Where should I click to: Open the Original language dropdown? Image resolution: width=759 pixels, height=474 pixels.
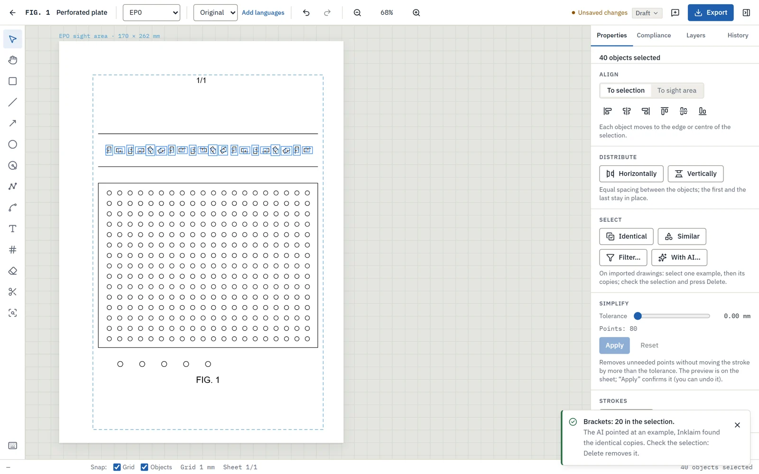coord(215,13)
